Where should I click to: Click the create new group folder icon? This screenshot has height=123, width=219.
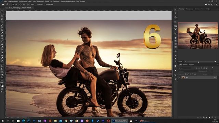click(209, 118)
